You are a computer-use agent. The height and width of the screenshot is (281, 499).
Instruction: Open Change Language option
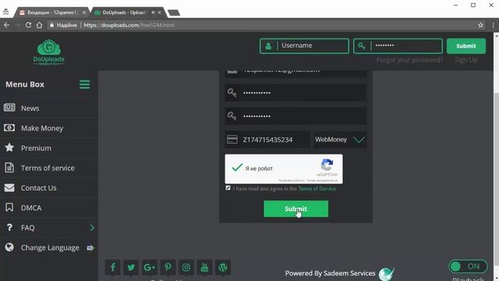point(49,247)
